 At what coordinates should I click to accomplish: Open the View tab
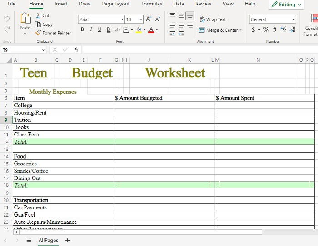pyautogui.click(x=228, y=4)
